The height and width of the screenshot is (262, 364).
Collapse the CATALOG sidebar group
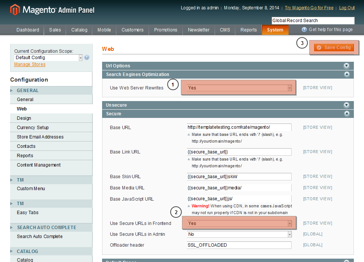click(51, 252)
